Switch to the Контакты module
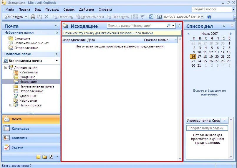Viewport: 237px width, 168px height. 31,138
